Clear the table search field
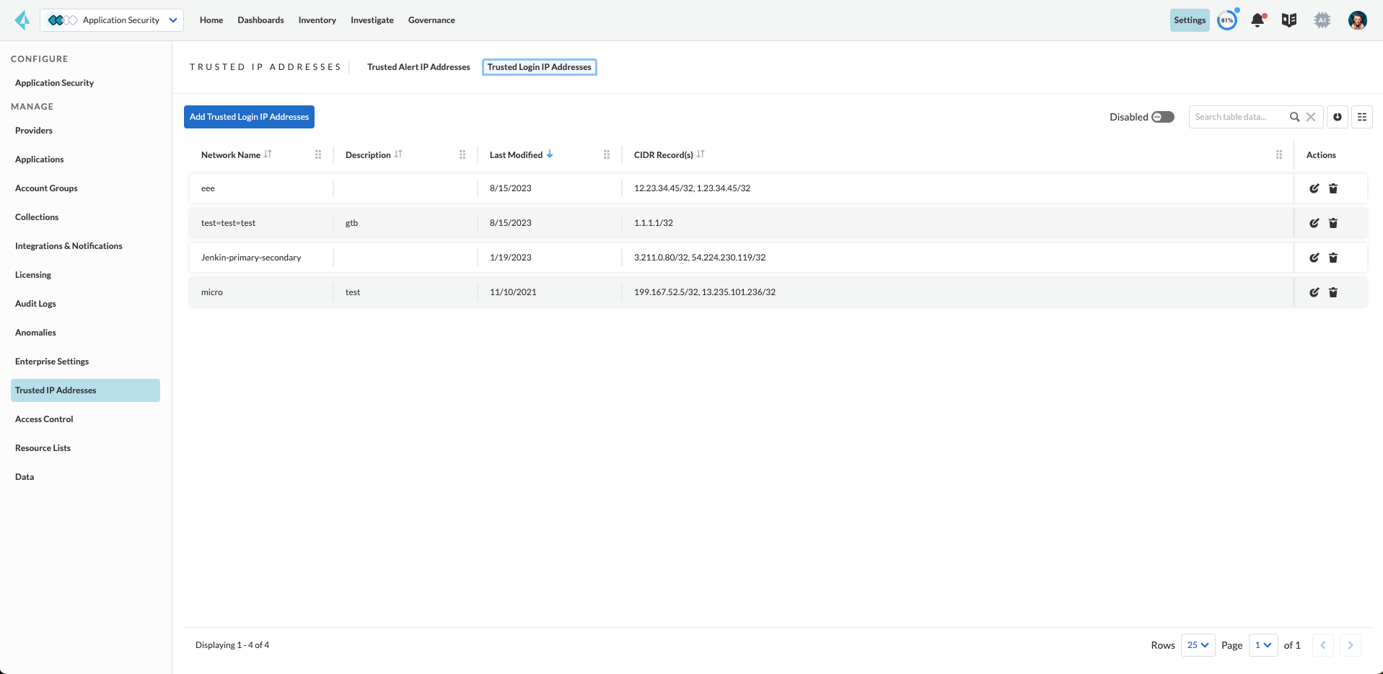The width and height of the screenshot is (1383, 674). pos(1311,117)
